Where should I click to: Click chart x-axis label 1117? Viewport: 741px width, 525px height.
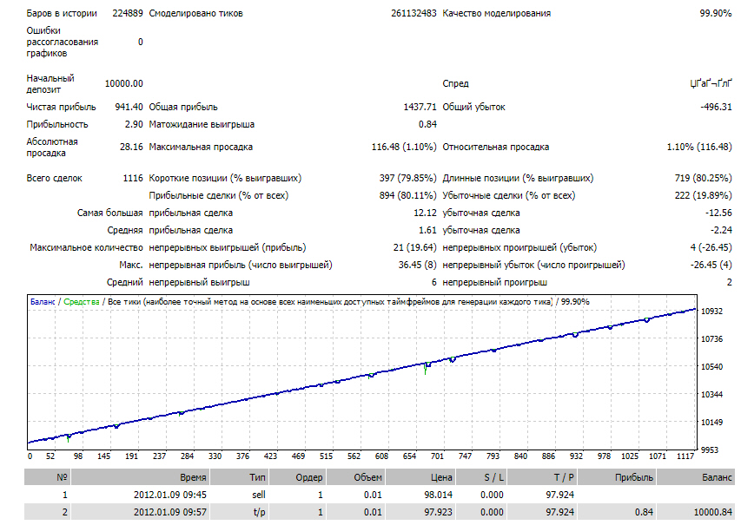click(685, 456)
